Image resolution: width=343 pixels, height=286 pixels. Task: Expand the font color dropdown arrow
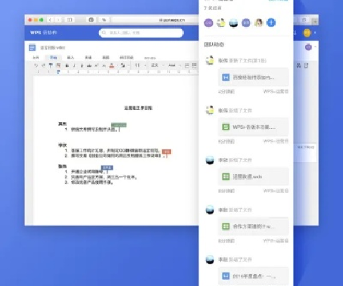coord(117,65)
